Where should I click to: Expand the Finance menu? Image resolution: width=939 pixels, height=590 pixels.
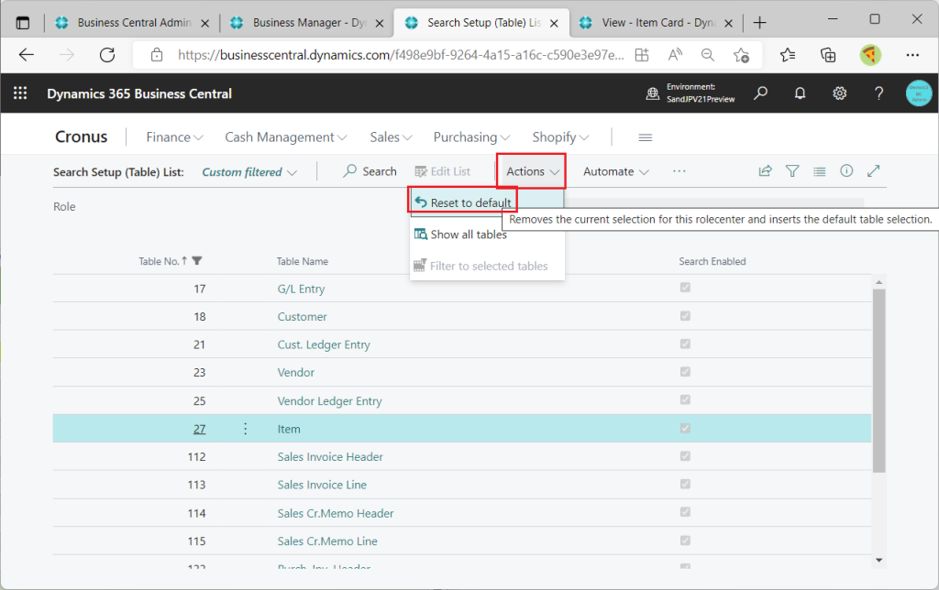[x=174, y=137]
